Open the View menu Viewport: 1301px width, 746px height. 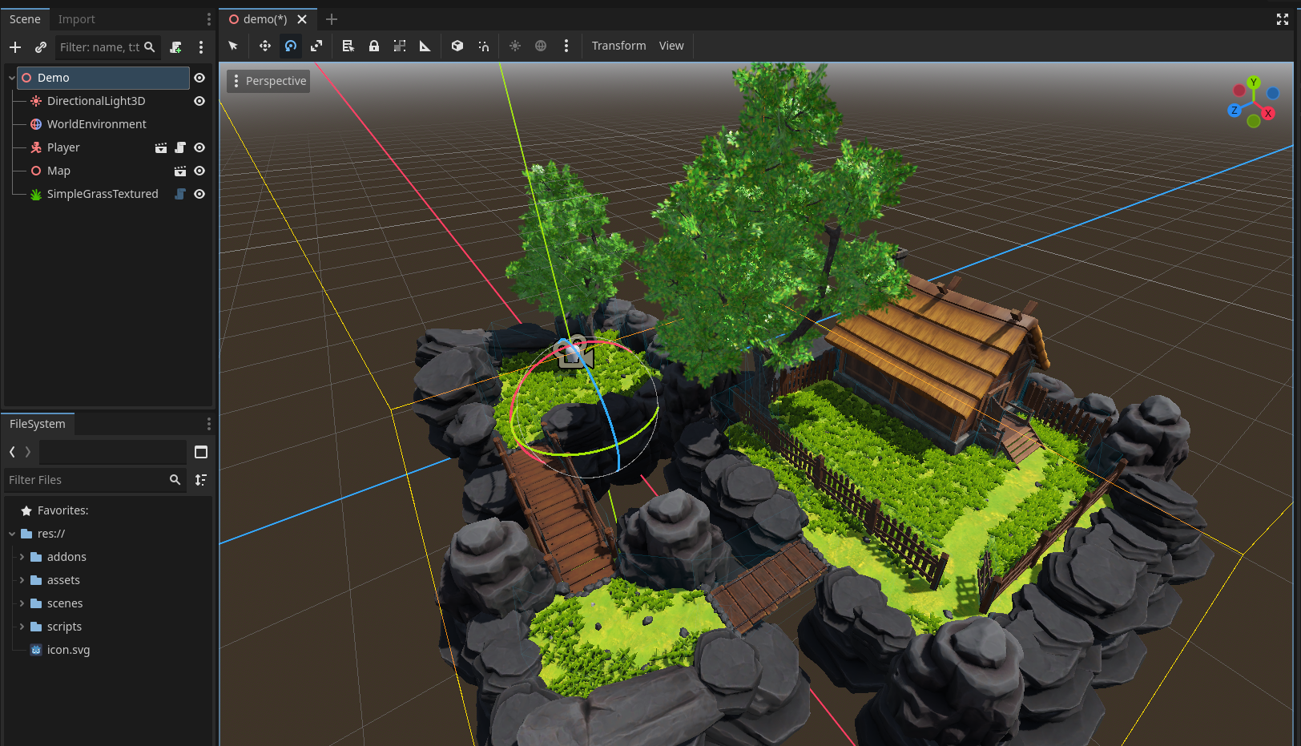(671, 46)
